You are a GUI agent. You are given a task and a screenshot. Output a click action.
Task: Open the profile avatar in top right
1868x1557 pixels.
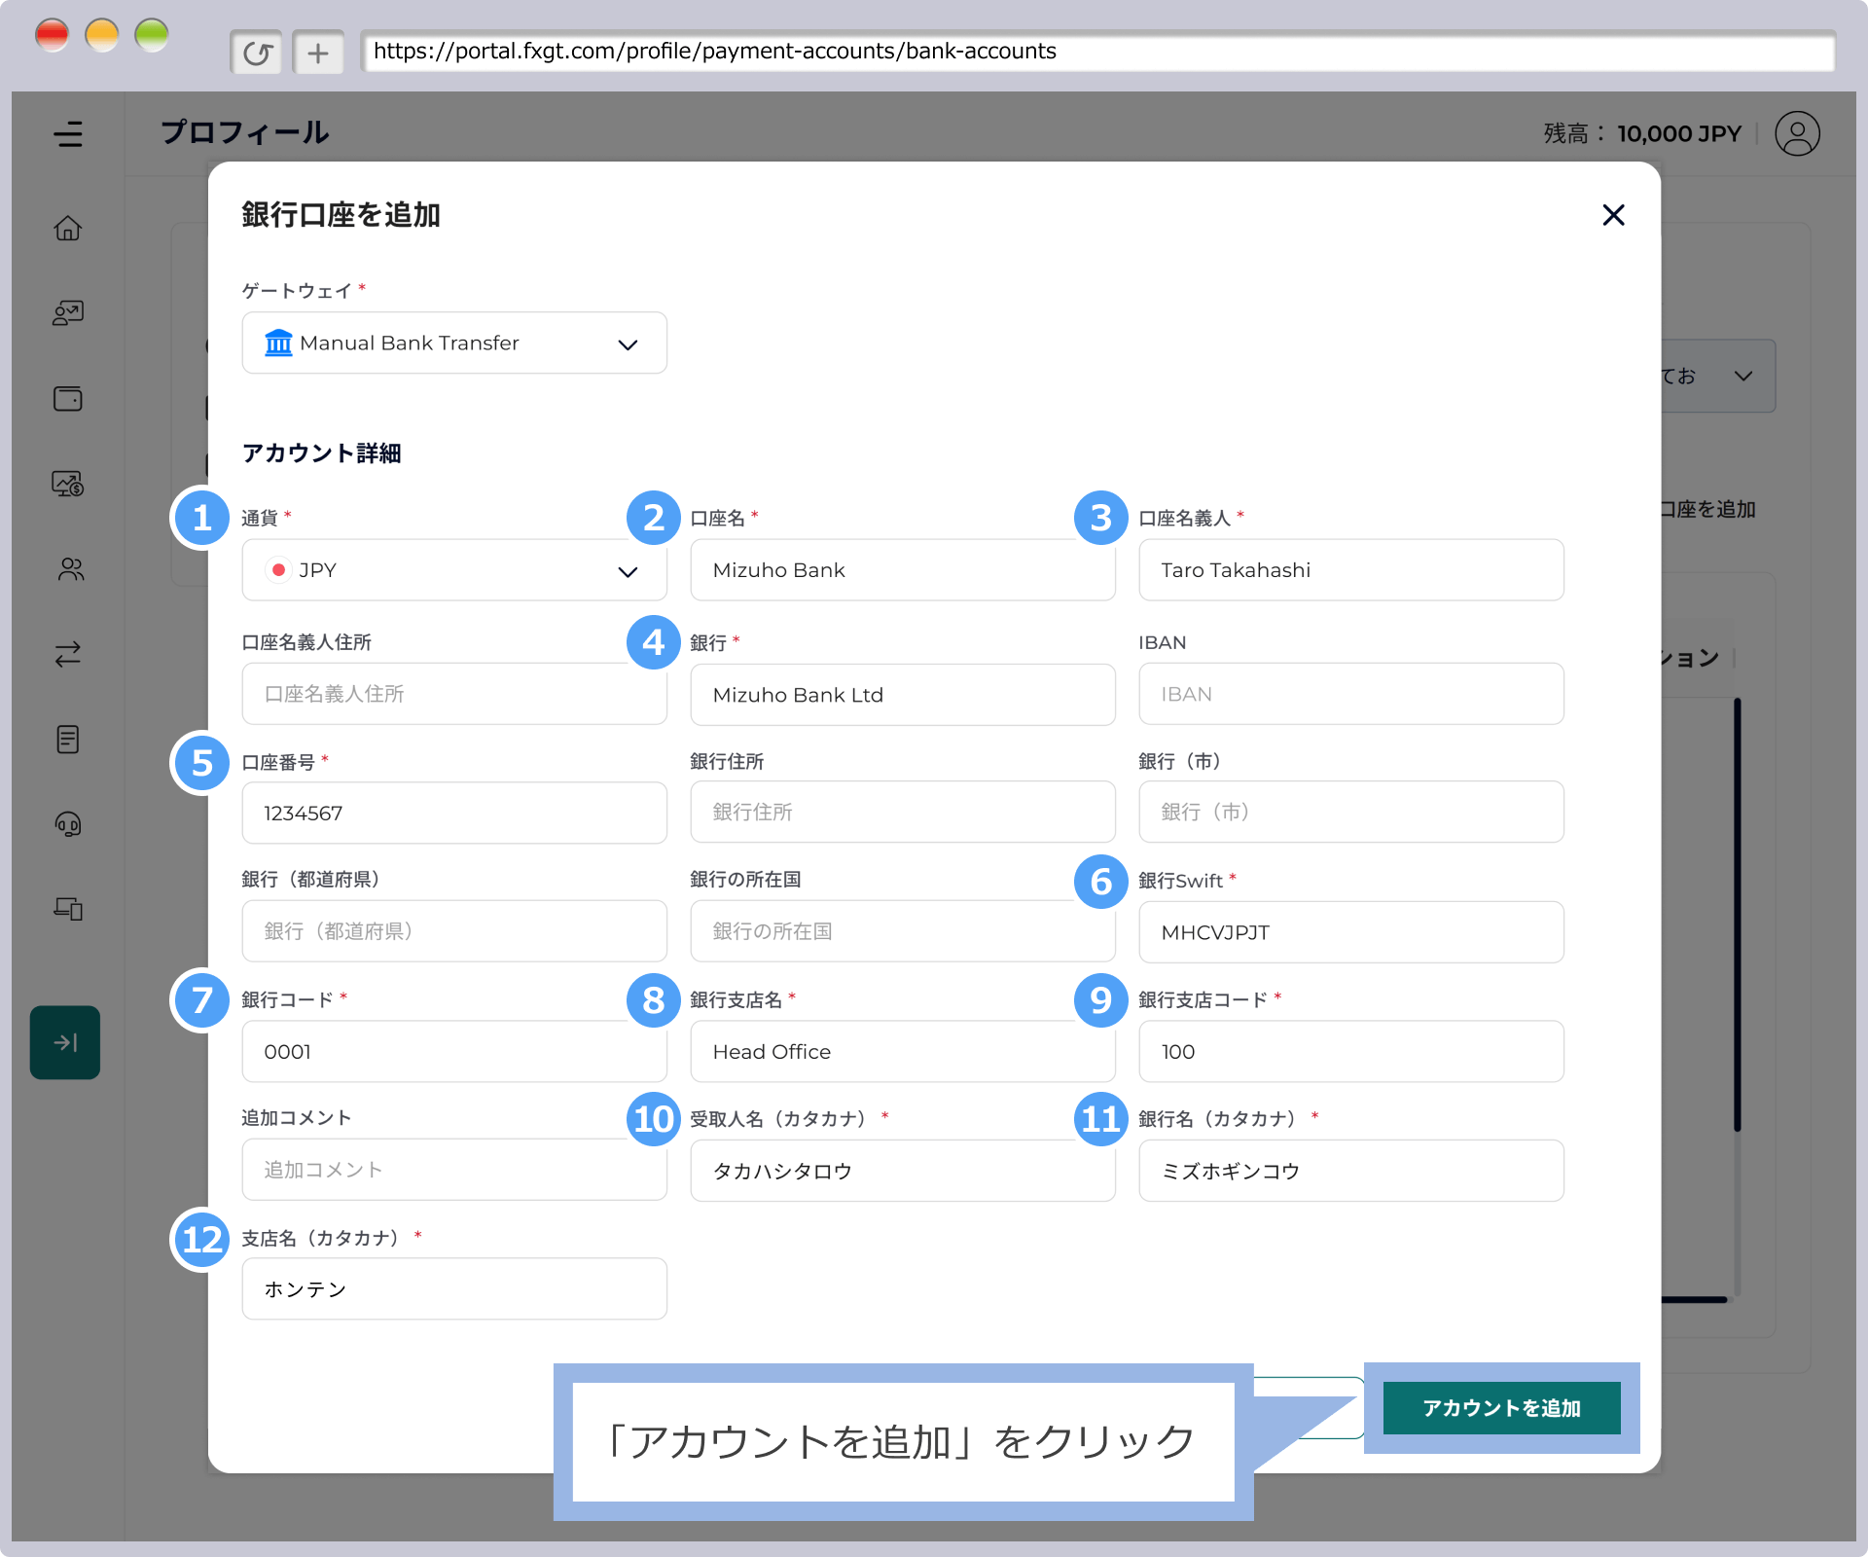pos(1797,133)
